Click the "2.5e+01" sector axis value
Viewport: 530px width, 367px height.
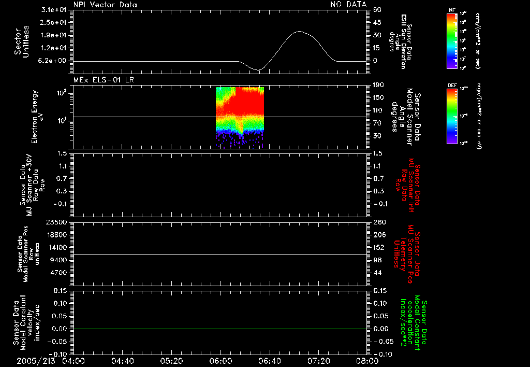pos(54,22)
